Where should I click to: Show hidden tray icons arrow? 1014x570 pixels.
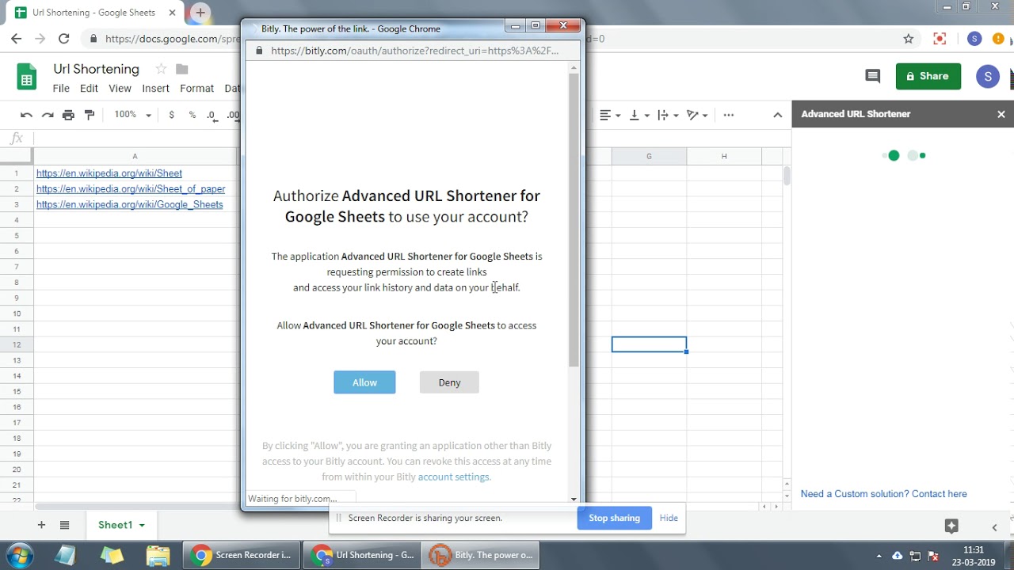click(879, 556)
